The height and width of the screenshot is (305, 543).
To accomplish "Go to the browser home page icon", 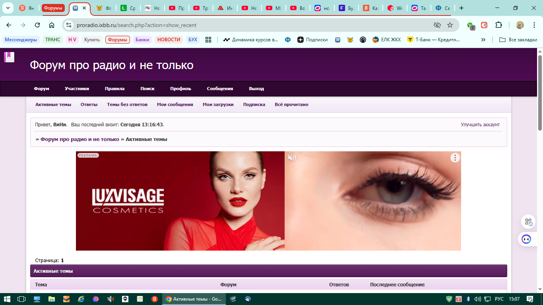I will click(x=52, y=25).
